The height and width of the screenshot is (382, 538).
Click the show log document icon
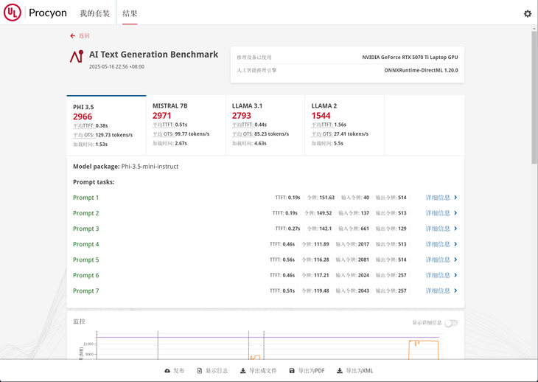pyautogui.click(x=200, y=371)
